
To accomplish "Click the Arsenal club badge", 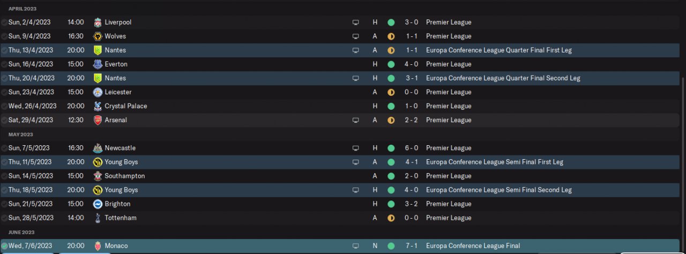I will coord(98,120).
